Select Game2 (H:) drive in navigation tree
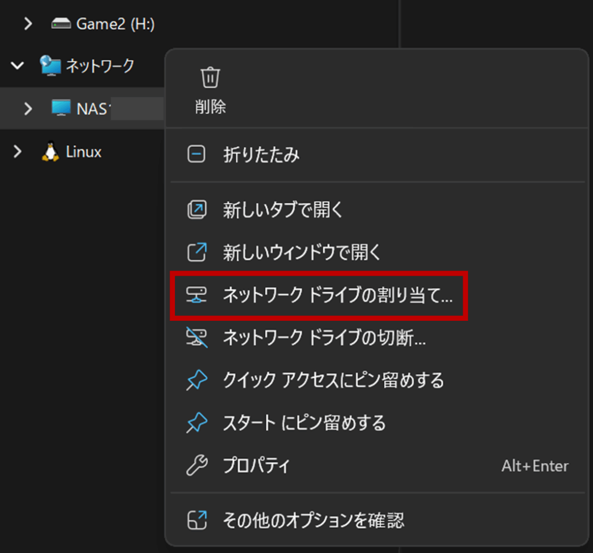The width and height of the screenshot is (593, 553). pyautogui.click(x=115, y=24)
